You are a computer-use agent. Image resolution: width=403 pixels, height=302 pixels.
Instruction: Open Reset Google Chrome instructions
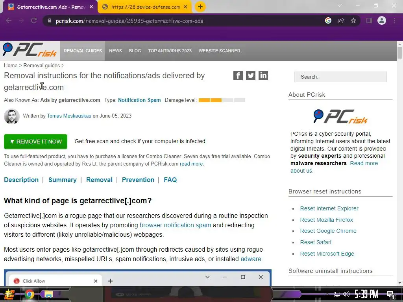click(x=328, y=231)
